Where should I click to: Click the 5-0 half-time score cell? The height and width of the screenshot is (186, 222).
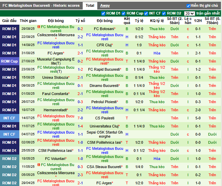[x=198, y=118]
